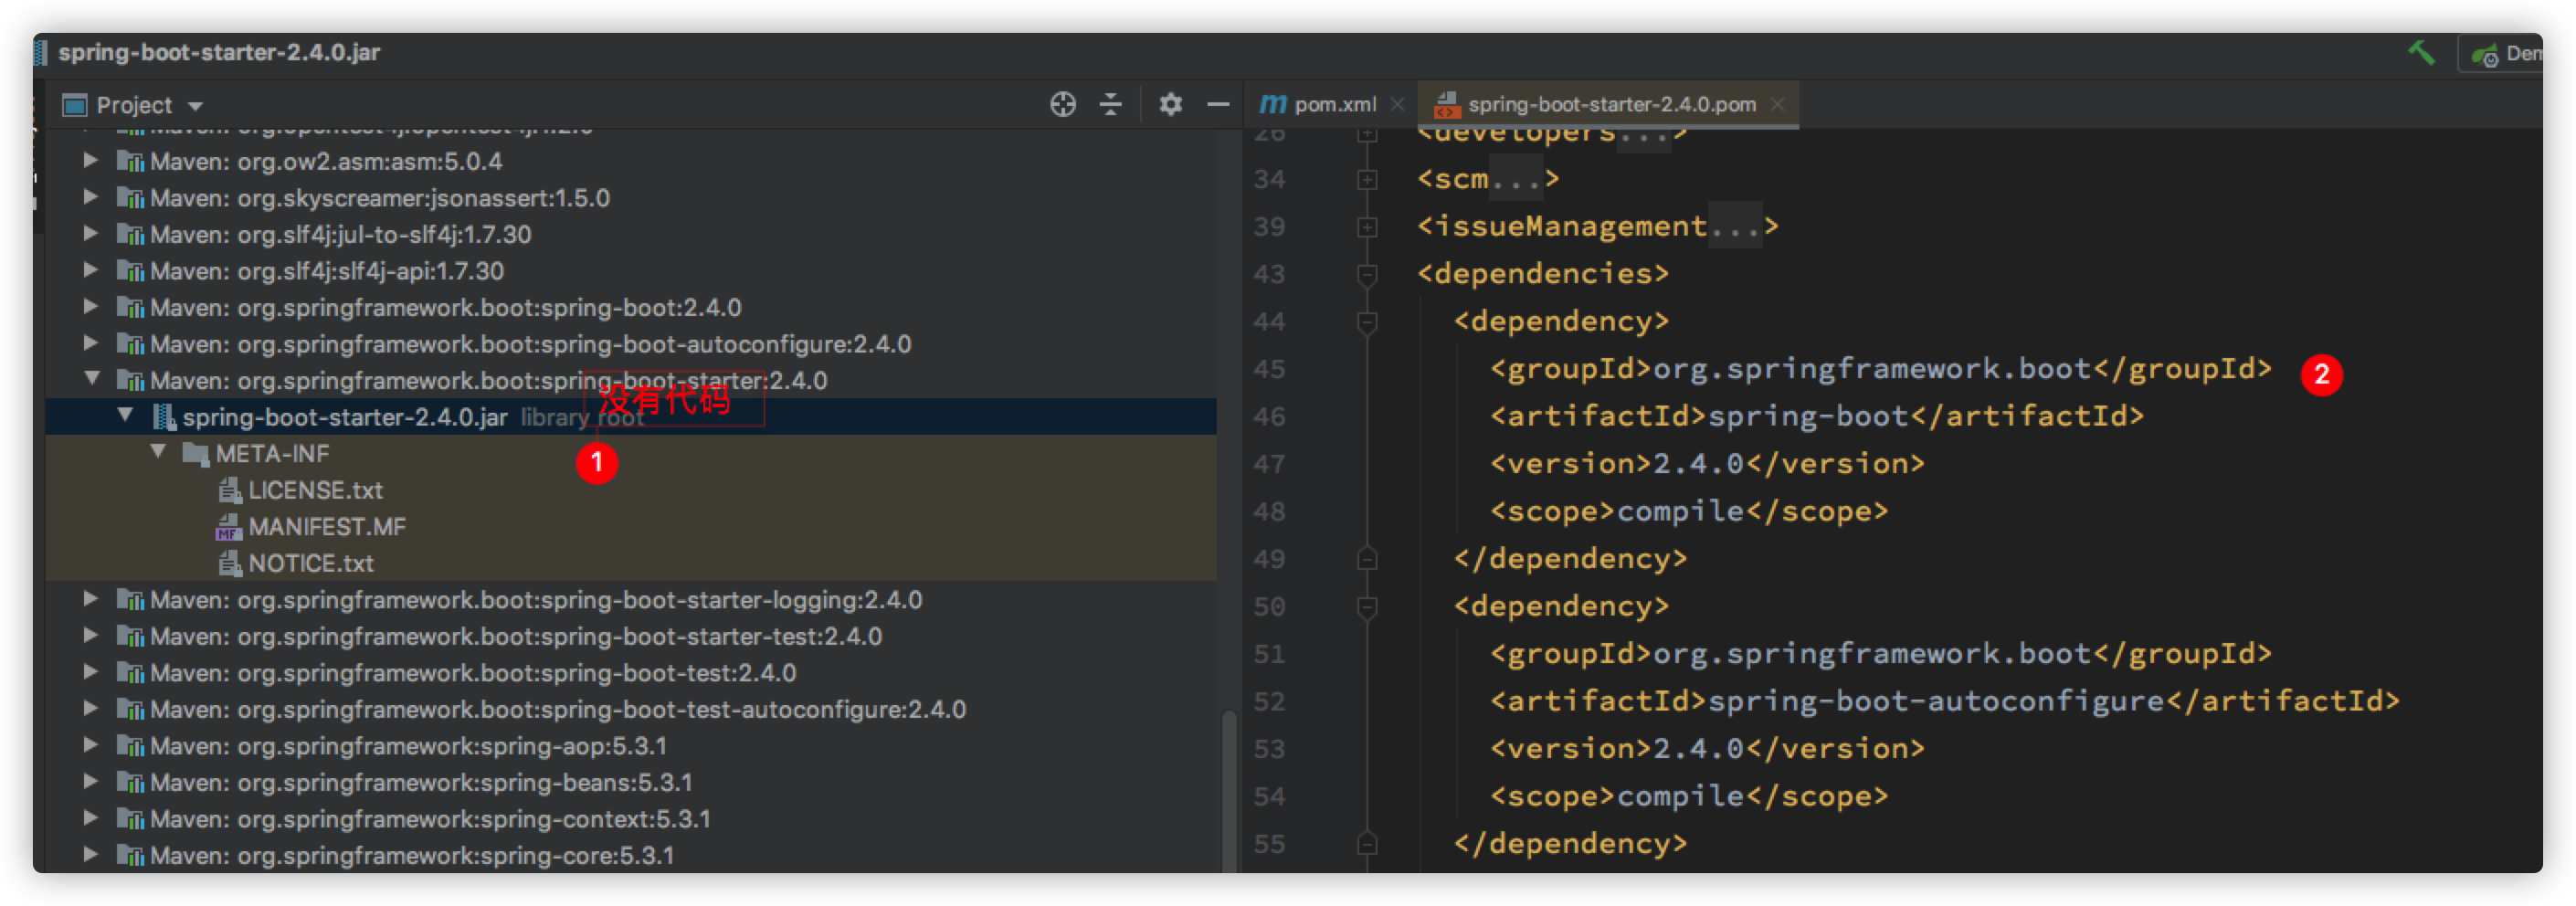The image size is (2576, 906).
Task: Open the Project view dropdown
Action: coord(196,106)
